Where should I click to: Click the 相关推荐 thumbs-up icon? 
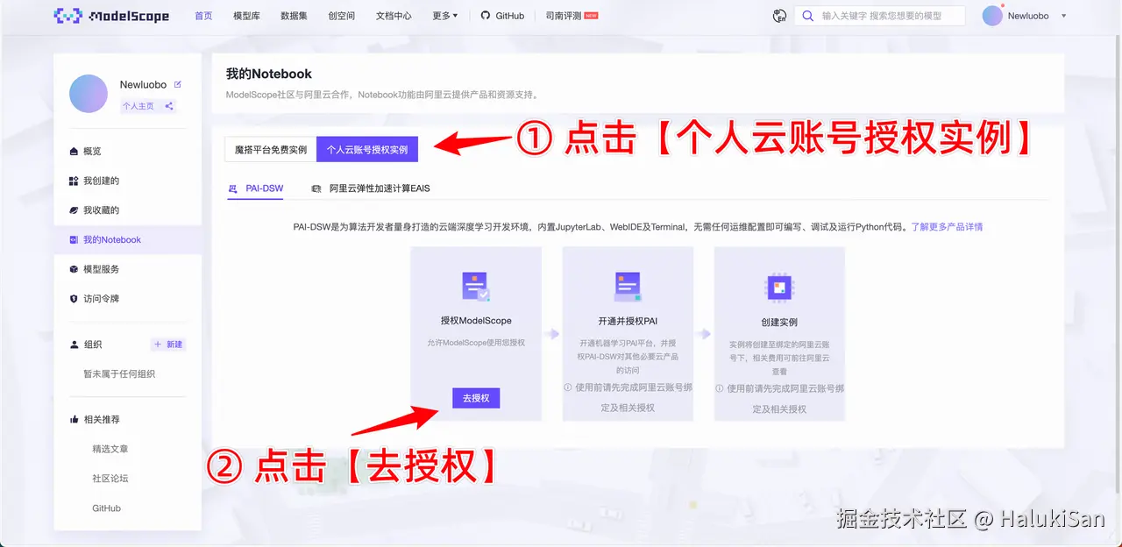pyautogui.click(x=74, y=419)
